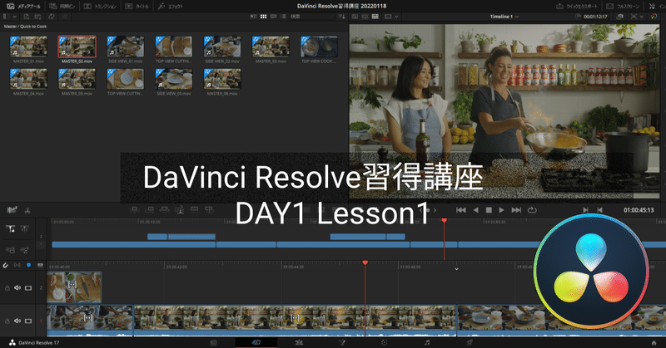
Task: Jump to the last frame
Action: [x=516, y=210]
